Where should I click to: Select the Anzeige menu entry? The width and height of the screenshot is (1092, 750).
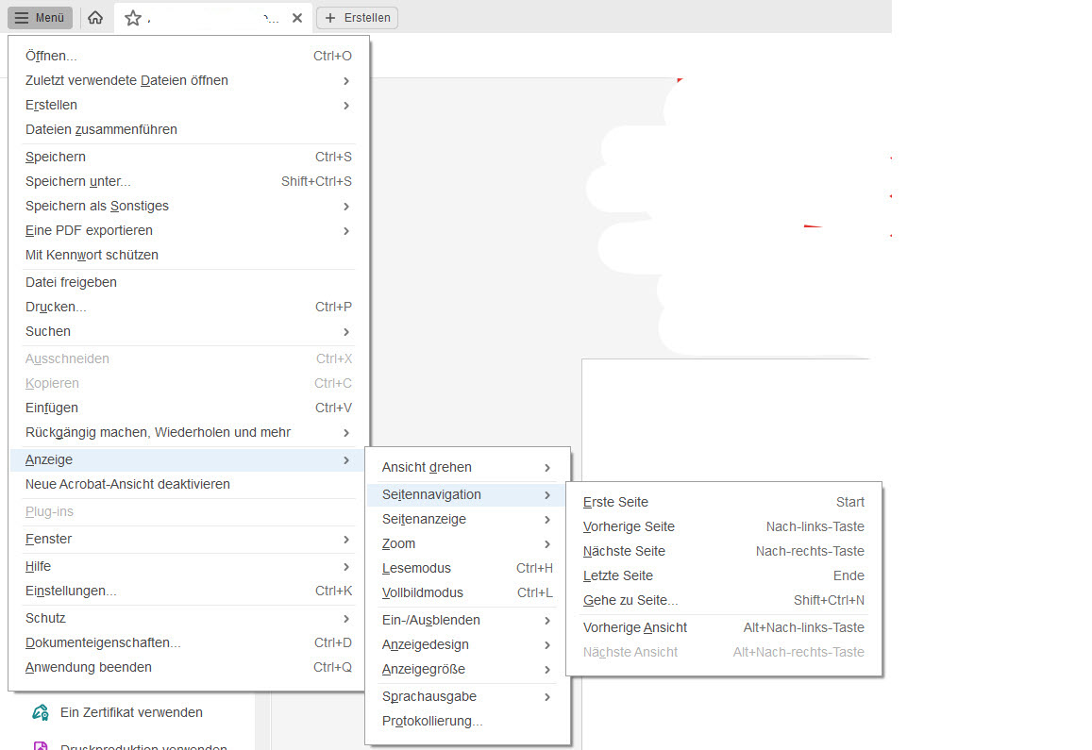pyautogui.click(x=188, y=459)
